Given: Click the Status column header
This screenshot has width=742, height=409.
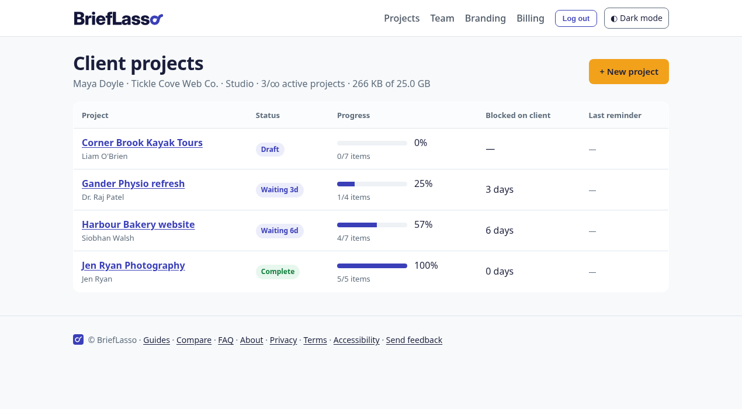Looking at the screenshot, I should [268, 115].
